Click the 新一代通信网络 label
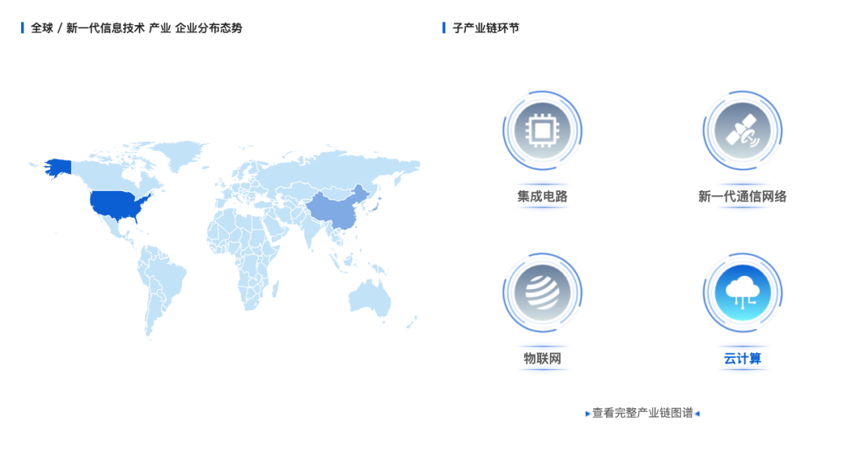This screenshot has width=847, height=459. click(x=742, y=197)
